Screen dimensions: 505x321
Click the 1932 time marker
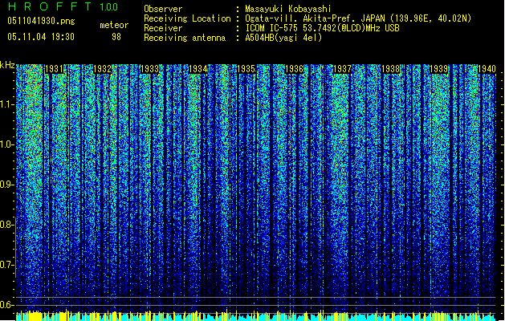tap(102, 69)
